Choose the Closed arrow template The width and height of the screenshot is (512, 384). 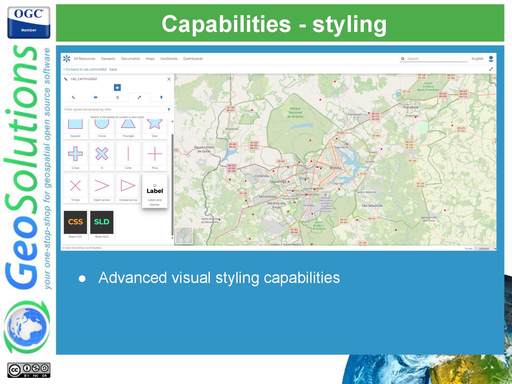click(x=128, y=188)
